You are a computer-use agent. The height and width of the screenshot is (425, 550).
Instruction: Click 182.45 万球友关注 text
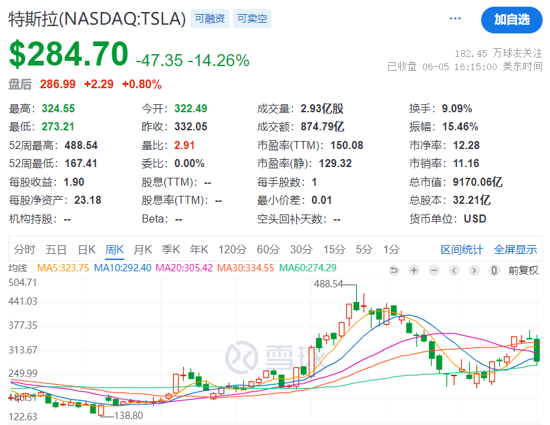coord(499,53)
